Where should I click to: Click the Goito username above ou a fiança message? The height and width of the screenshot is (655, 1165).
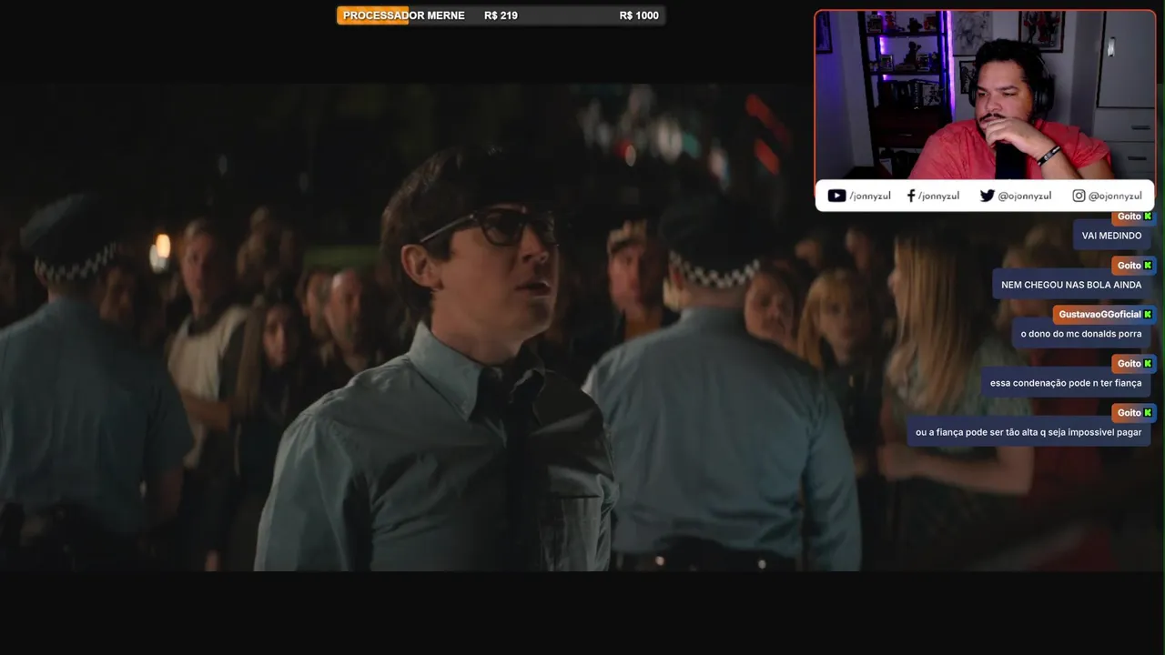point(1129,413)
